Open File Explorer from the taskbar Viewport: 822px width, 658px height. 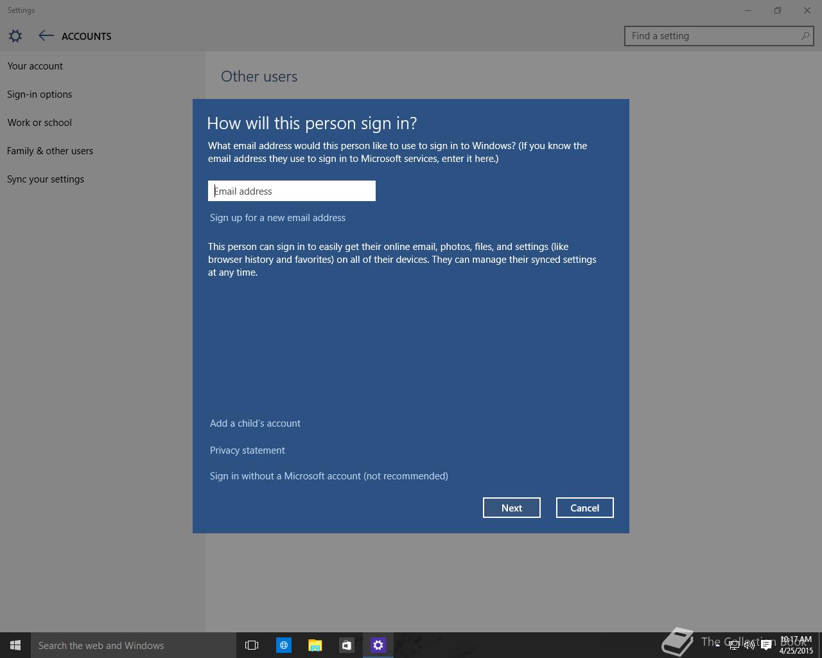(x=315, y=645)
